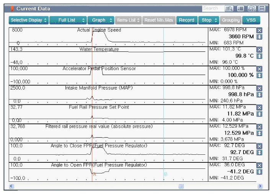This screenshot has width=273, height=194.
Task: Remove the Angle to Close FPR graph
Action: coord(259,146)
